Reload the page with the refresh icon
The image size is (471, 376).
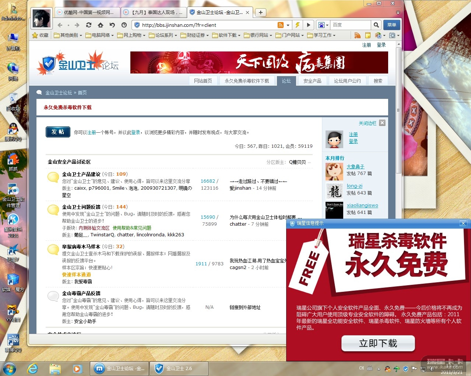pos(89,25)
